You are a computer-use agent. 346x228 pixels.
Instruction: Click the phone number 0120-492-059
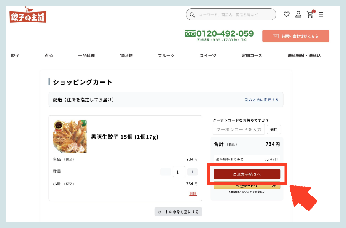225,33
